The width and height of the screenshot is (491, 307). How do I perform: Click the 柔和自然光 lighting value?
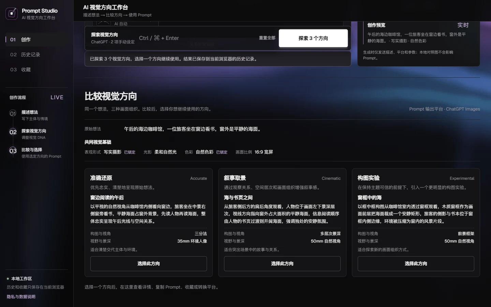[x=166, y=152]
